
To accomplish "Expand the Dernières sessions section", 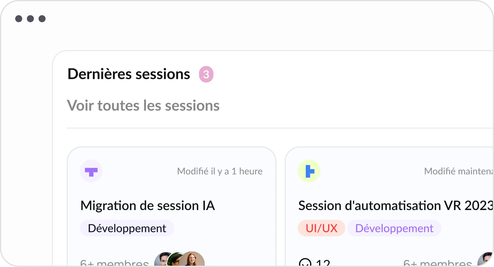I will (x=129, y=74).
